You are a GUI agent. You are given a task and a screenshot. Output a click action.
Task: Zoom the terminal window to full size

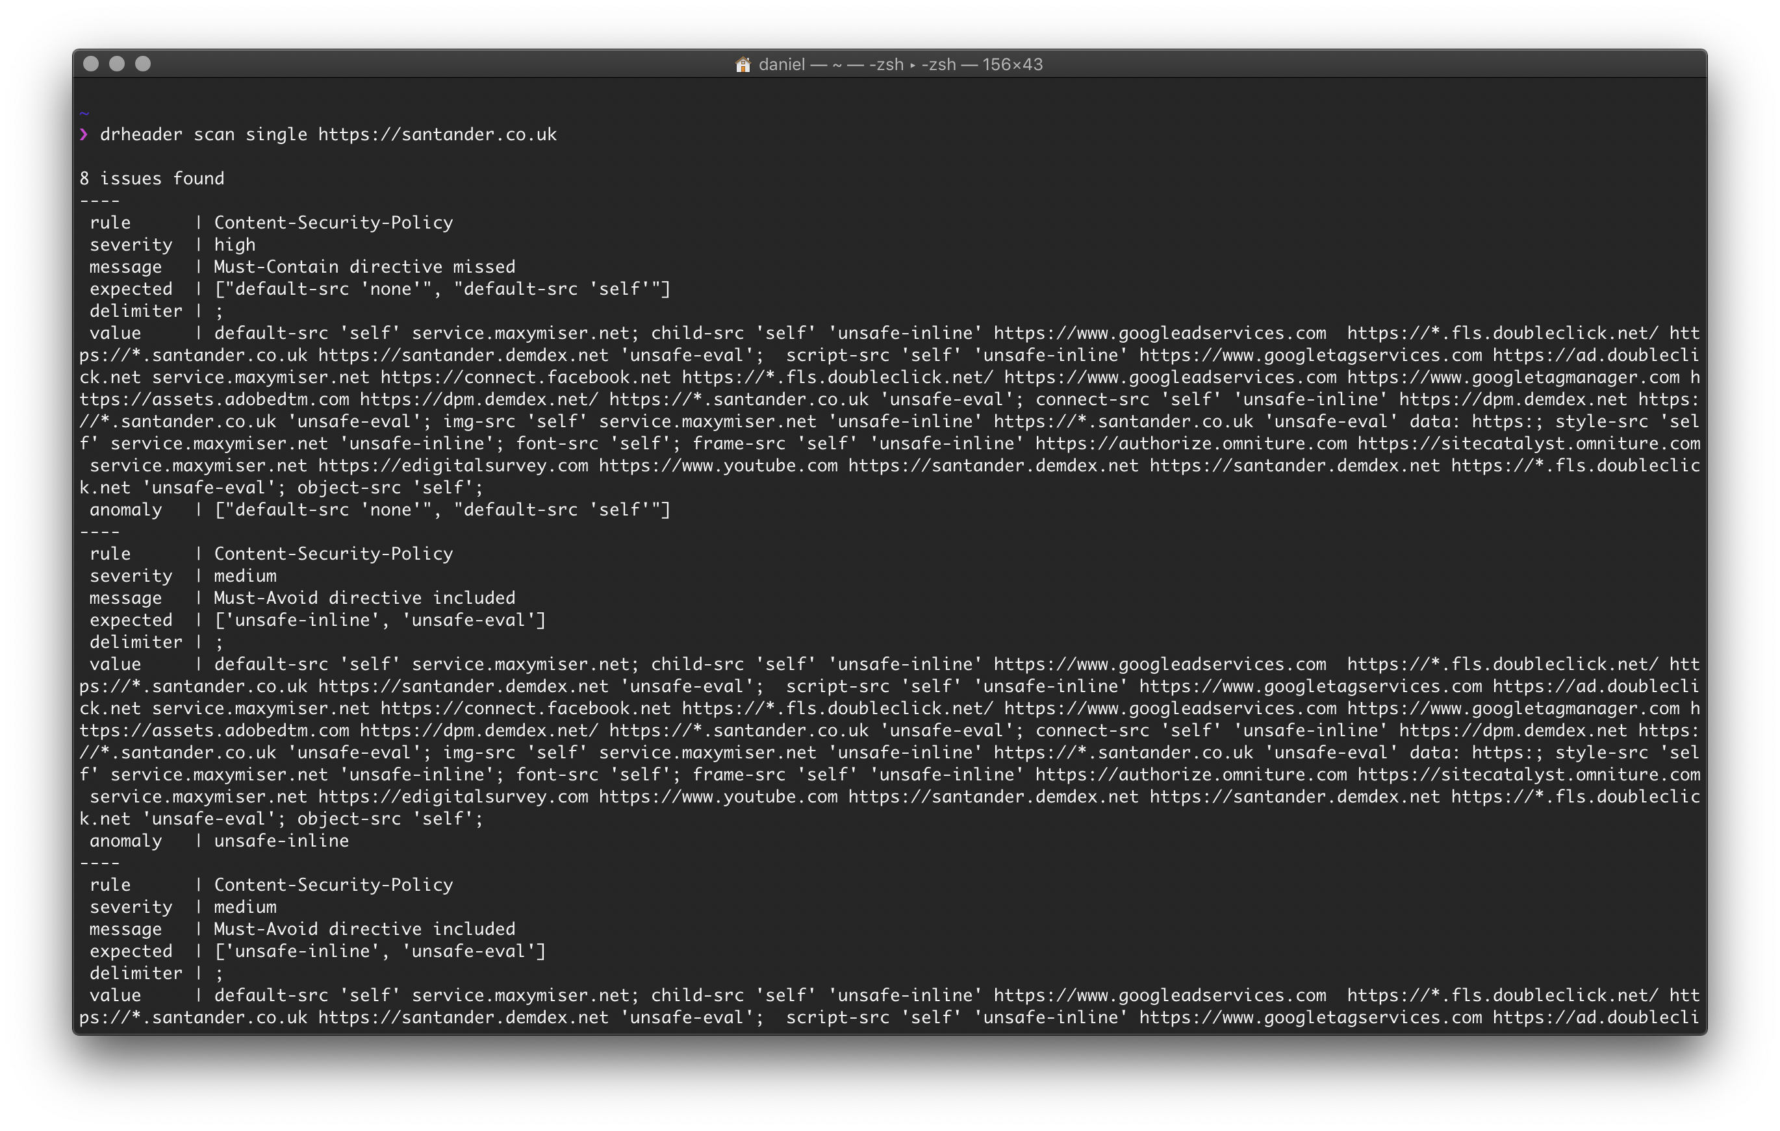pyautogui.click(x=144, y=64)
